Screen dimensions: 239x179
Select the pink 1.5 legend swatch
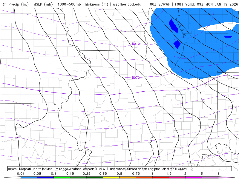177,178
